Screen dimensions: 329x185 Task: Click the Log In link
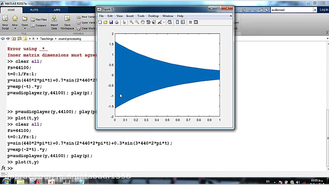tap(324, 10)
